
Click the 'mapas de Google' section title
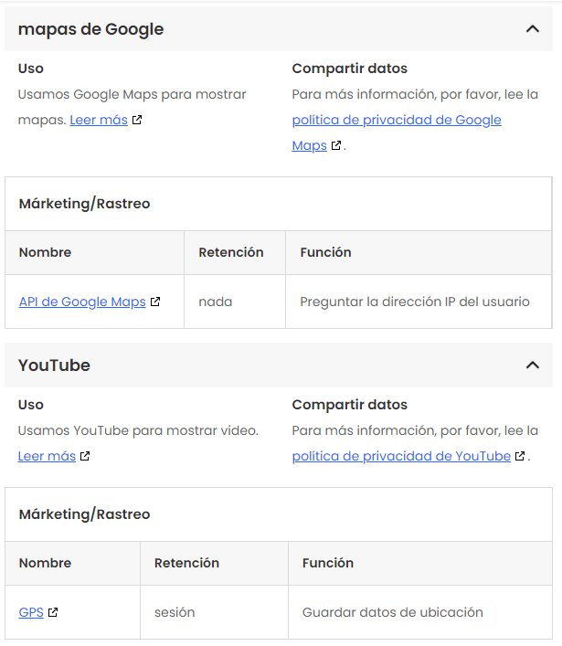pos(91,29)
